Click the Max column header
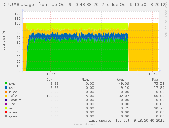 [156, 80]
